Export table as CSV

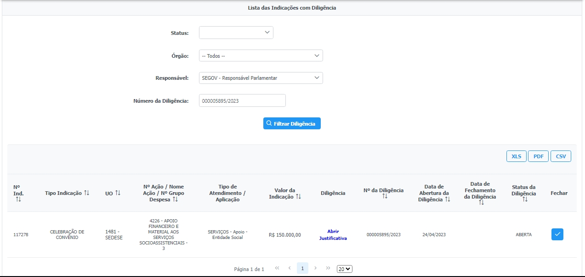click(x=561, y=156)
